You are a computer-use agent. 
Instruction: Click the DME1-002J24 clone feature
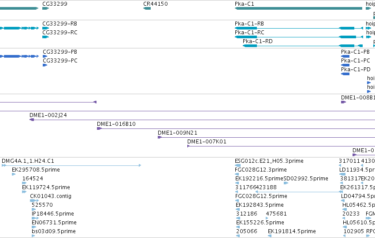tap(202, 120)
